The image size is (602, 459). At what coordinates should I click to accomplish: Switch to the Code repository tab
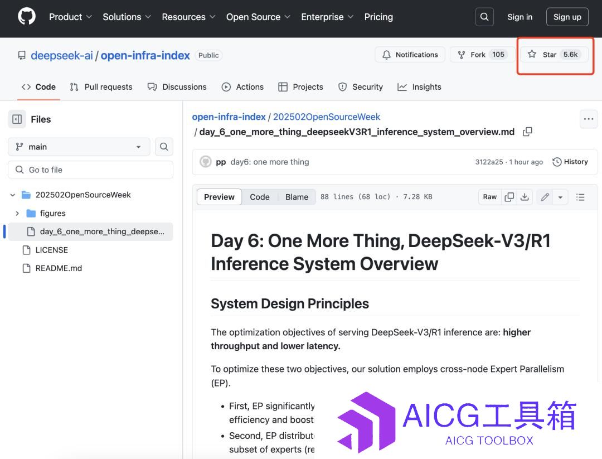[x=39, y=87]
